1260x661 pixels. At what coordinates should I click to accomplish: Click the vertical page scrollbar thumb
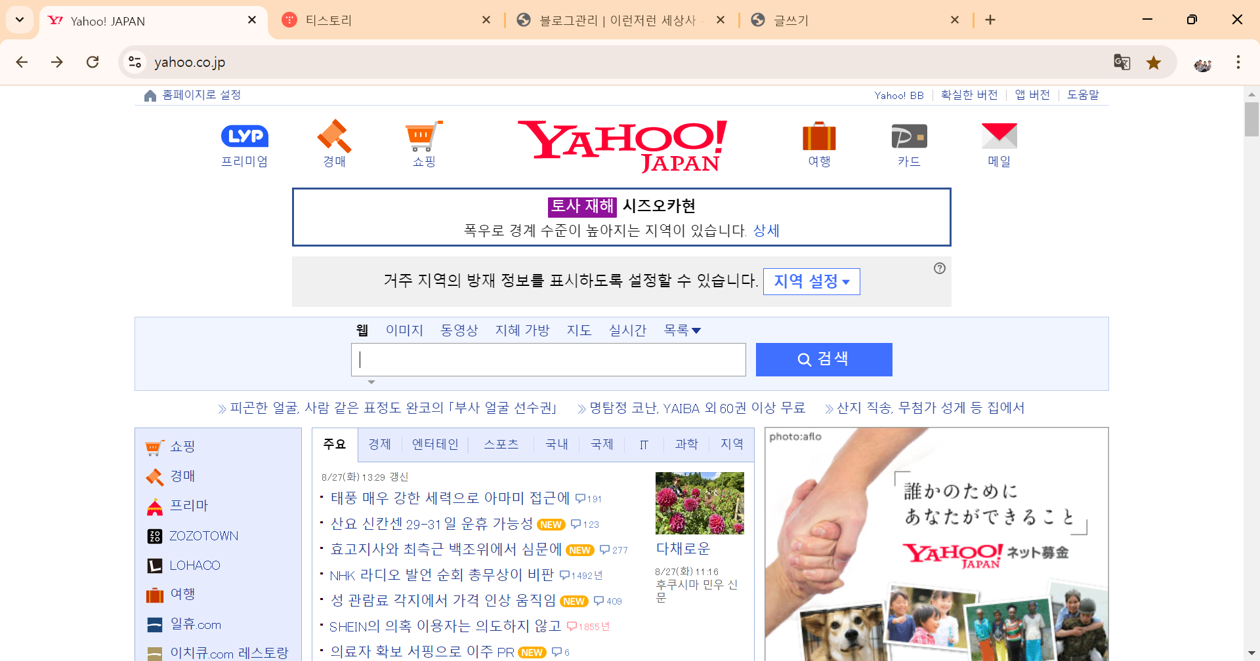pyautogui.click(x=1251, y=119)
